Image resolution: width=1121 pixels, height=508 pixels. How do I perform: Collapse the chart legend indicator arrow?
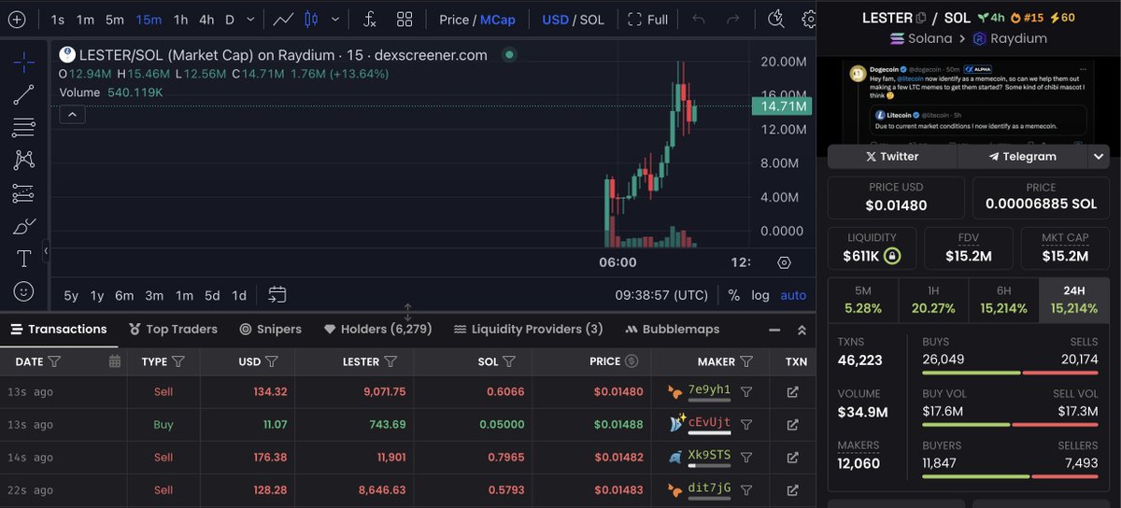tap(72, 115)
